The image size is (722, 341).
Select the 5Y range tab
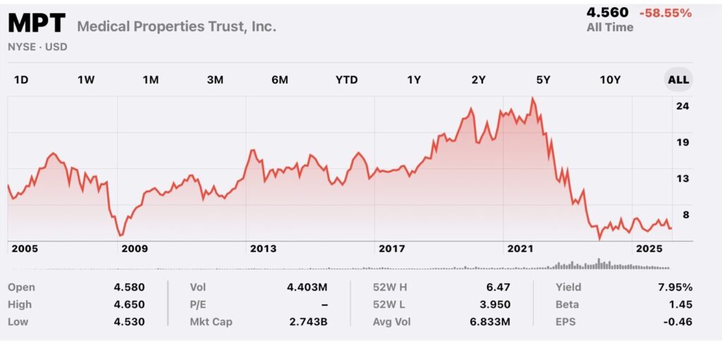click(544, 80)
